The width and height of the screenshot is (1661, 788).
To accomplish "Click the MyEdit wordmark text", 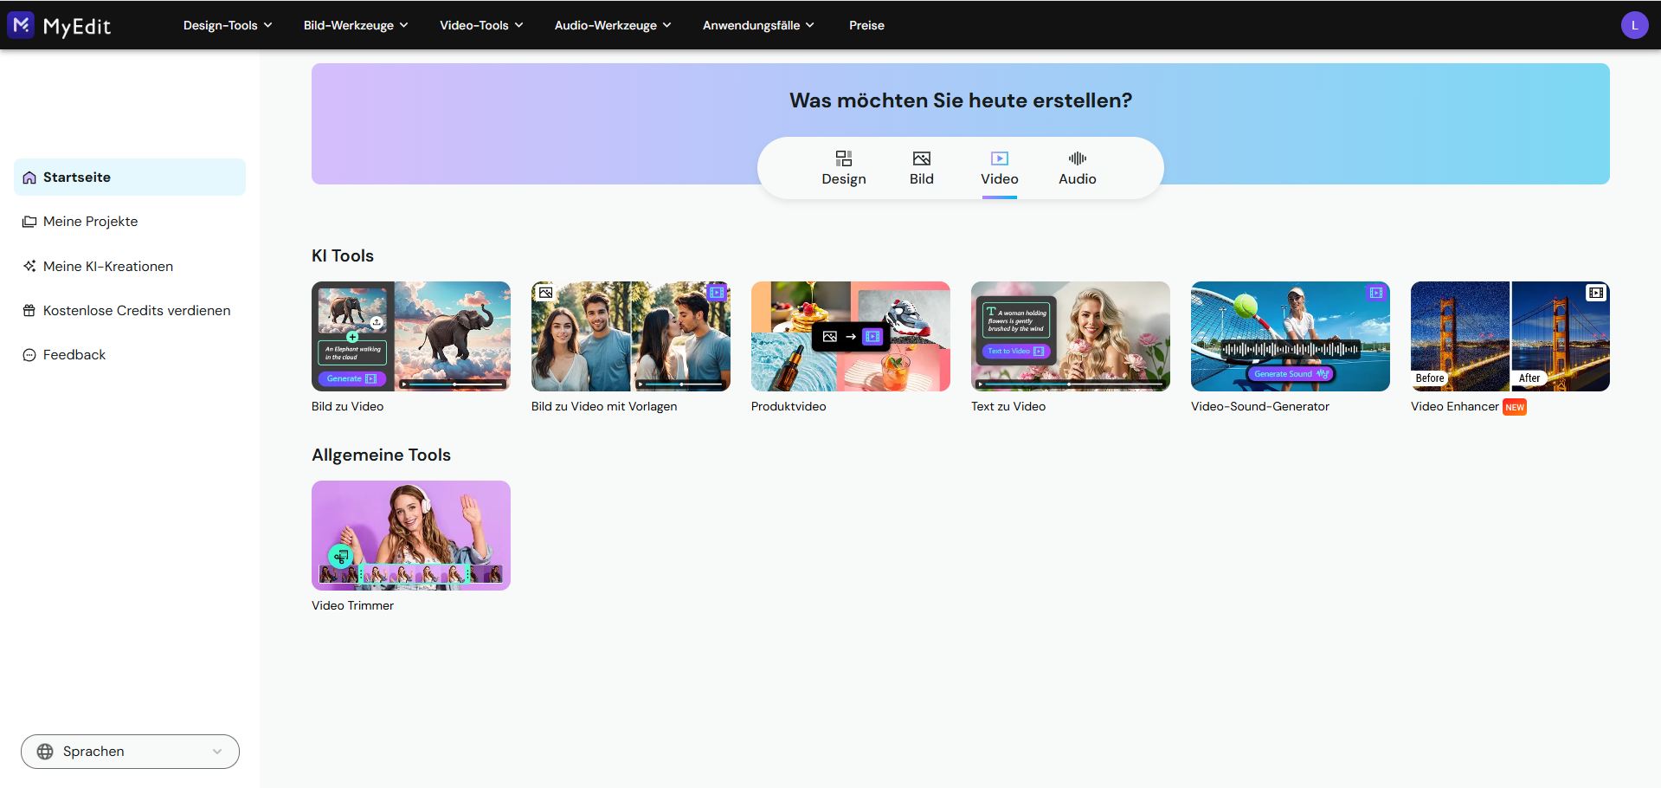I will (77, 26).
